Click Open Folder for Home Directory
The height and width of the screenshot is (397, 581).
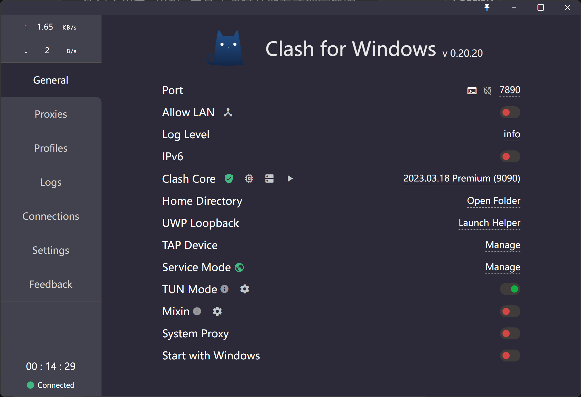click(x=494, y=201)
